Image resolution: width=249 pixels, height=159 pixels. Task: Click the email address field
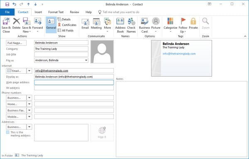74,71
